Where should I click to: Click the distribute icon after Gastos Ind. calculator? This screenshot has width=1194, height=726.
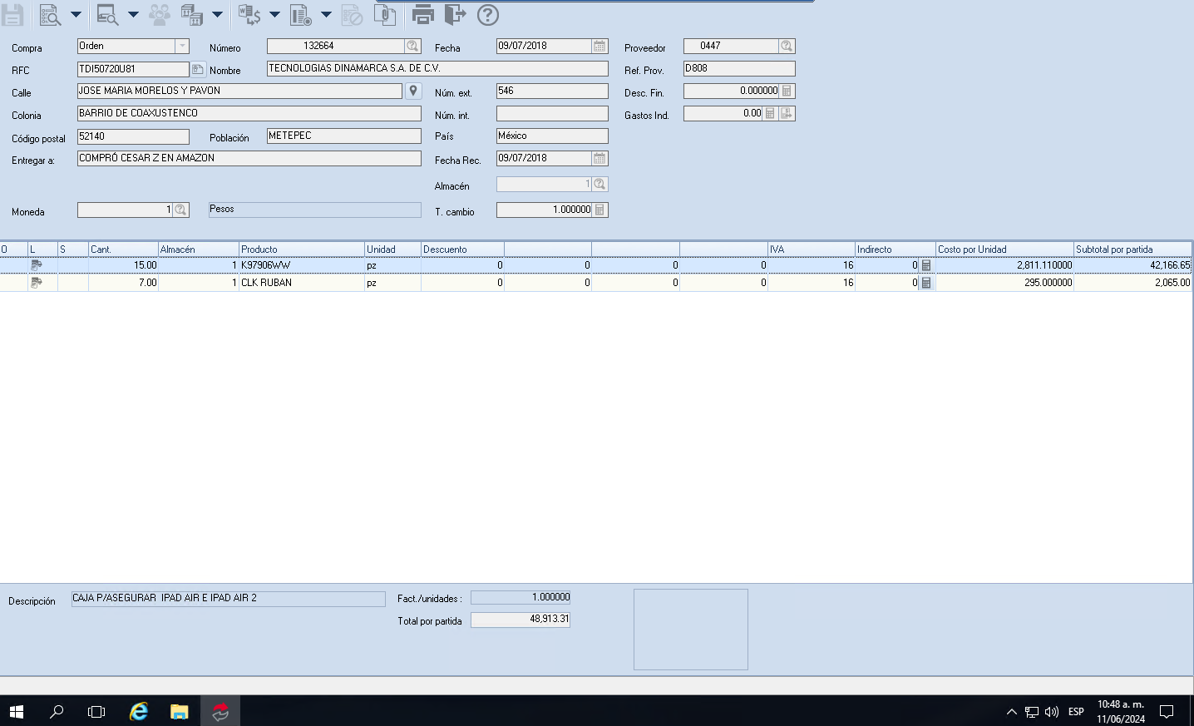[x=787, y=113]
